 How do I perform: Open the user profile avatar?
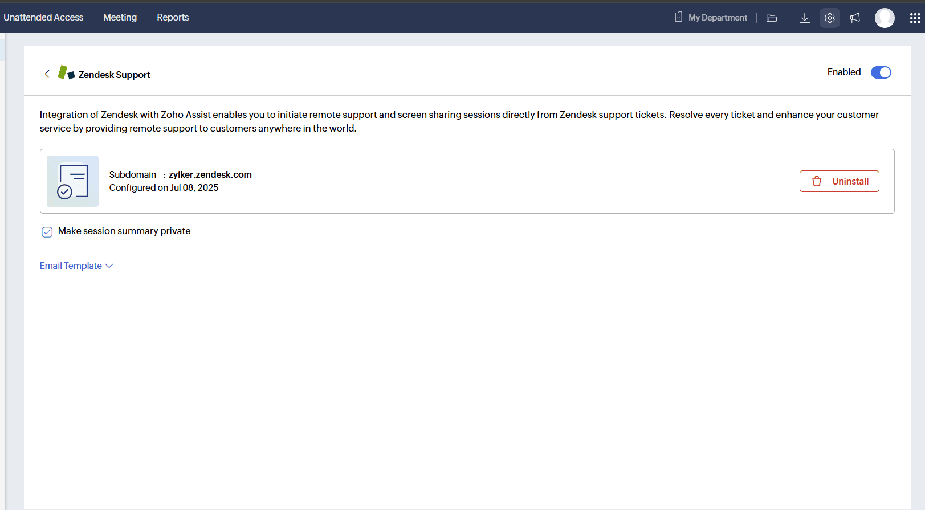pos(885,18)
